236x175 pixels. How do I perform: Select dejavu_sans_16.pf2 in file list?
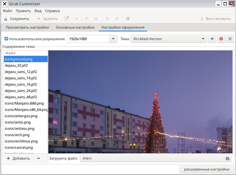(x=26, y=84)
